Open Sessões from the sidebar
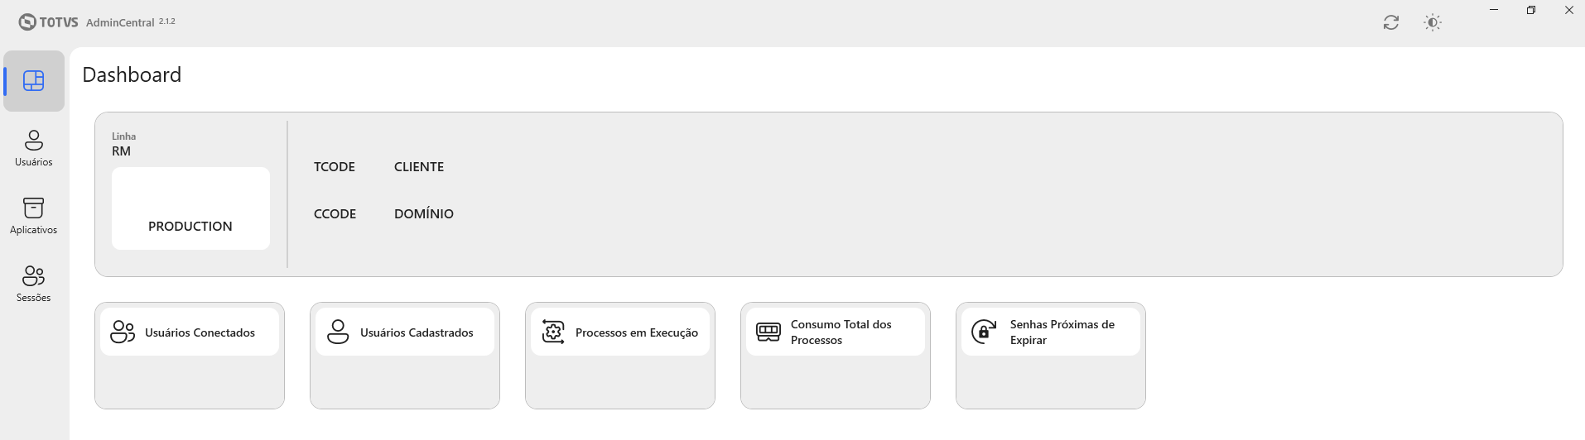The height and width of the screenshot is (440, 1585). coord(34,285)
